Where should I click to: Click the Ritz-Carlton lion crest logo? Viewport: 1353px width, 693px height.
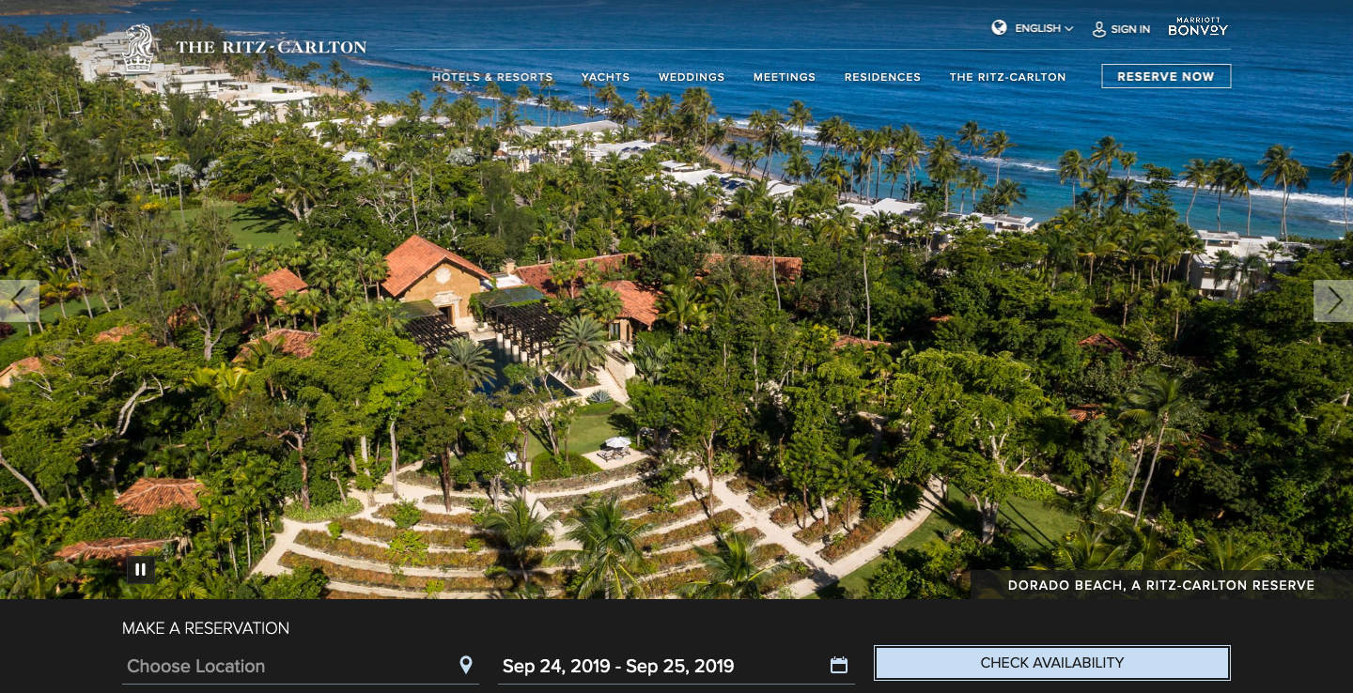tap(137, 48)
